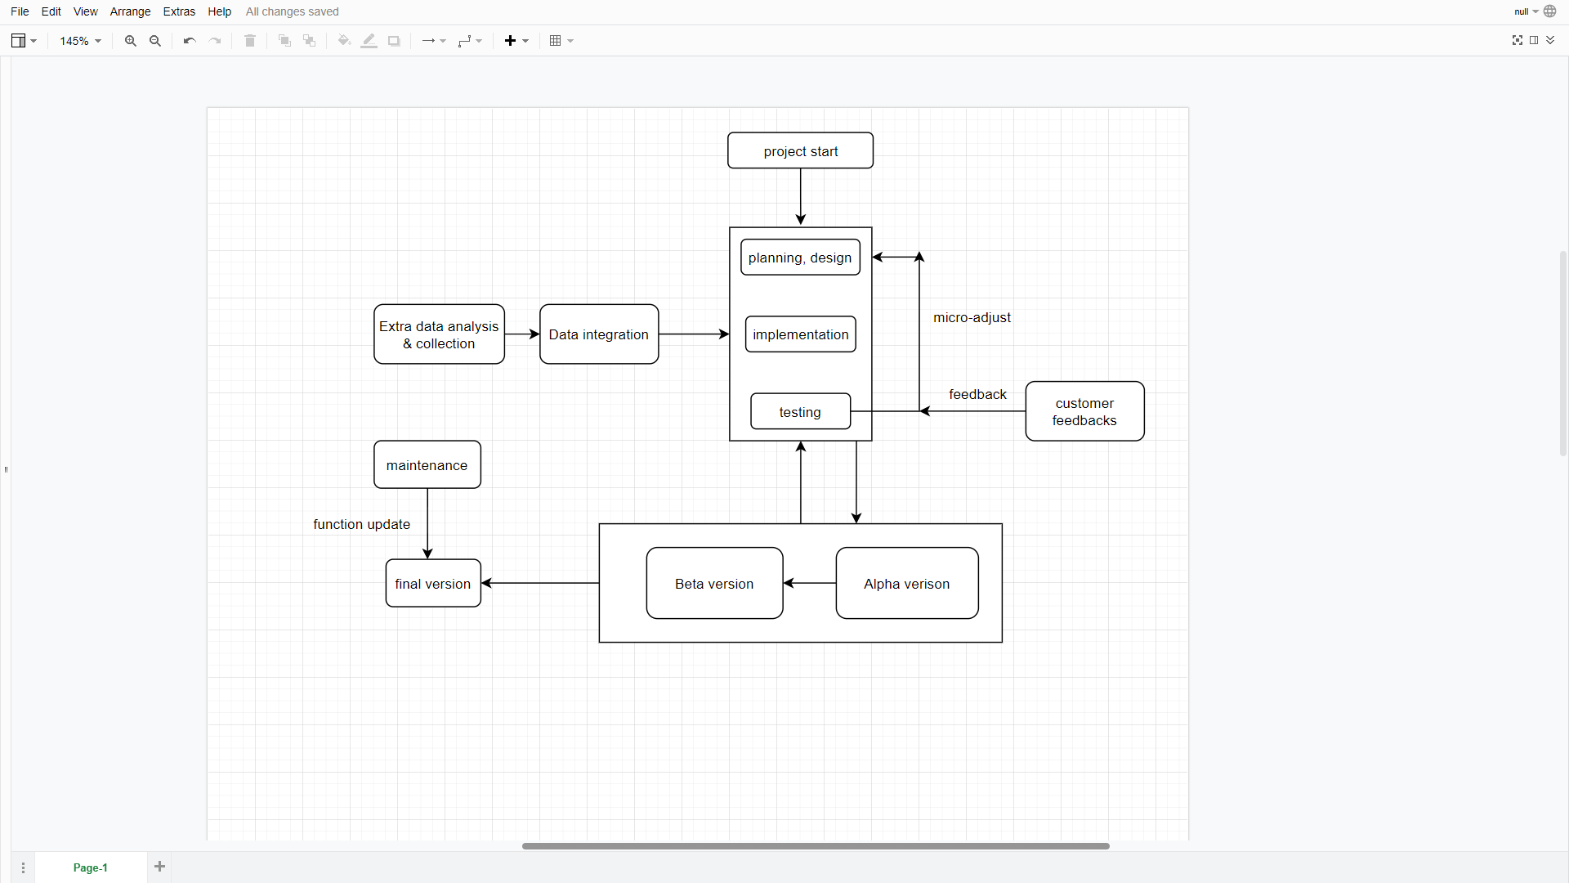Click the To Back icon
Viewport: 1569px width, 883px height.
(310, 41)
